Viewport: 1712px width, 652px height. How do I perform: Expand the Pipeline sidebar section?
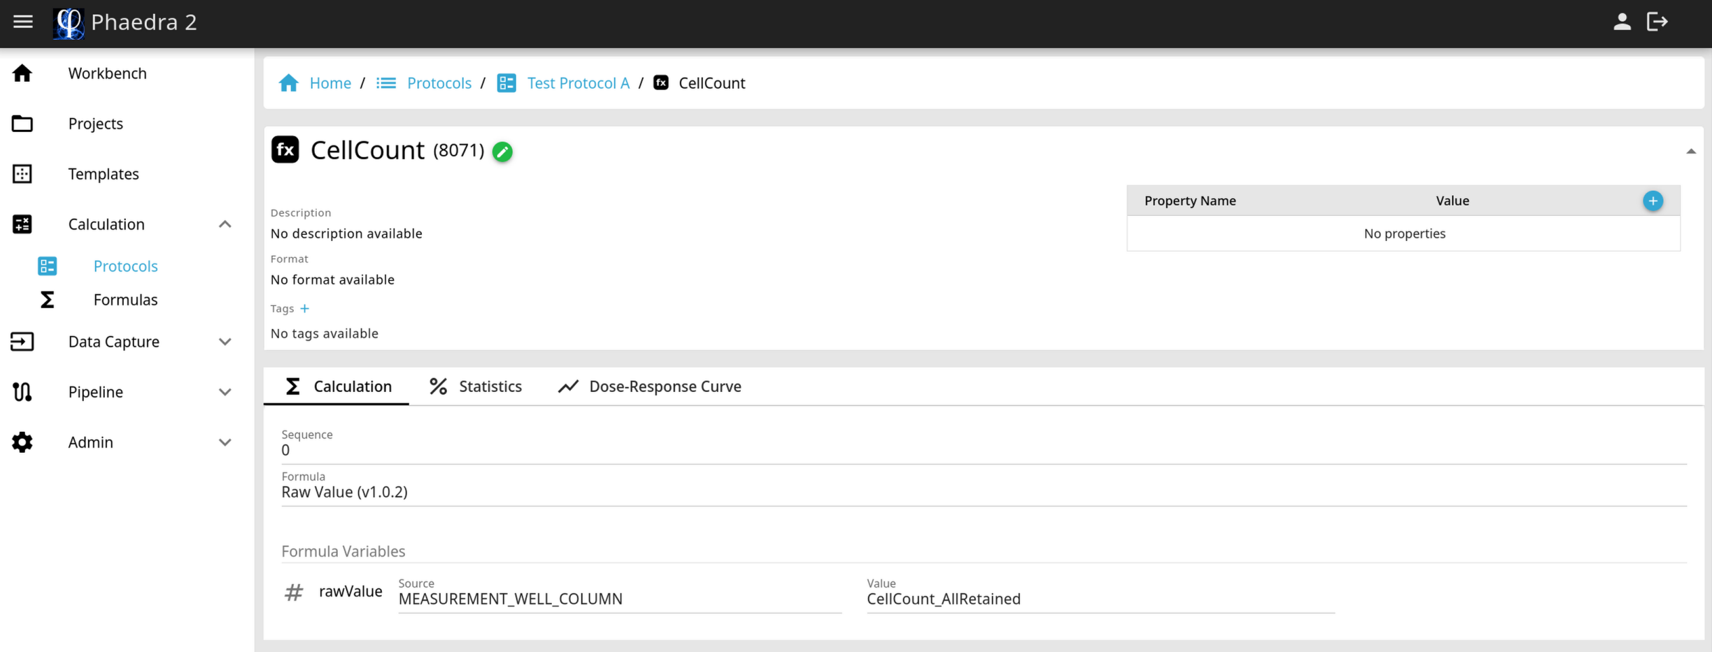(225, 392)
